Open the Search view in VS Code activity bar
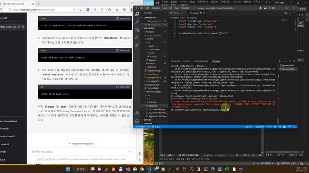Image resolution: width=309 pixels, height=173 pixels. click(x=137, y=22)
